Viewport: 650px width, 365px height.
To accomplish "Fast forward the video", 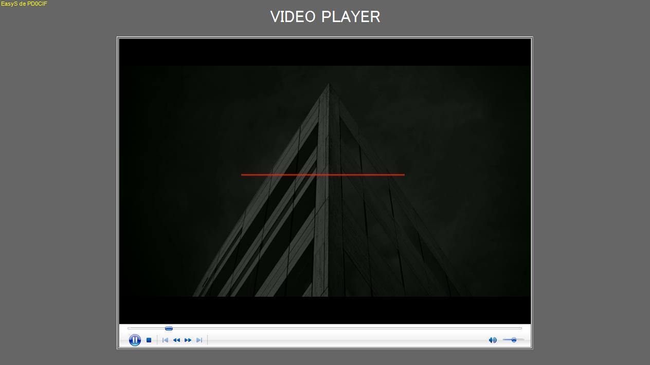I will coord(188,340).
